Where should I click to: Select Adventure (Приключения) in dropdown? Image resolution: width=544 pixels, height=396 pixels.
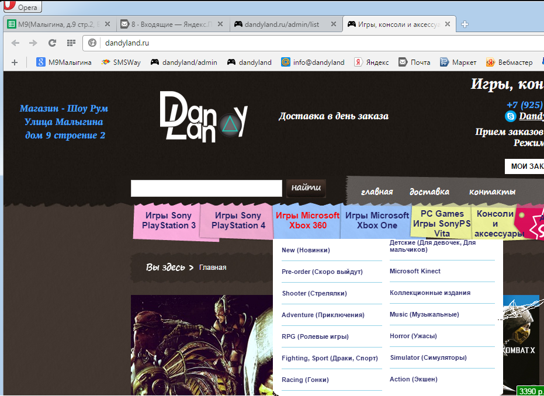pyautogui.click(x=323, y=315)
